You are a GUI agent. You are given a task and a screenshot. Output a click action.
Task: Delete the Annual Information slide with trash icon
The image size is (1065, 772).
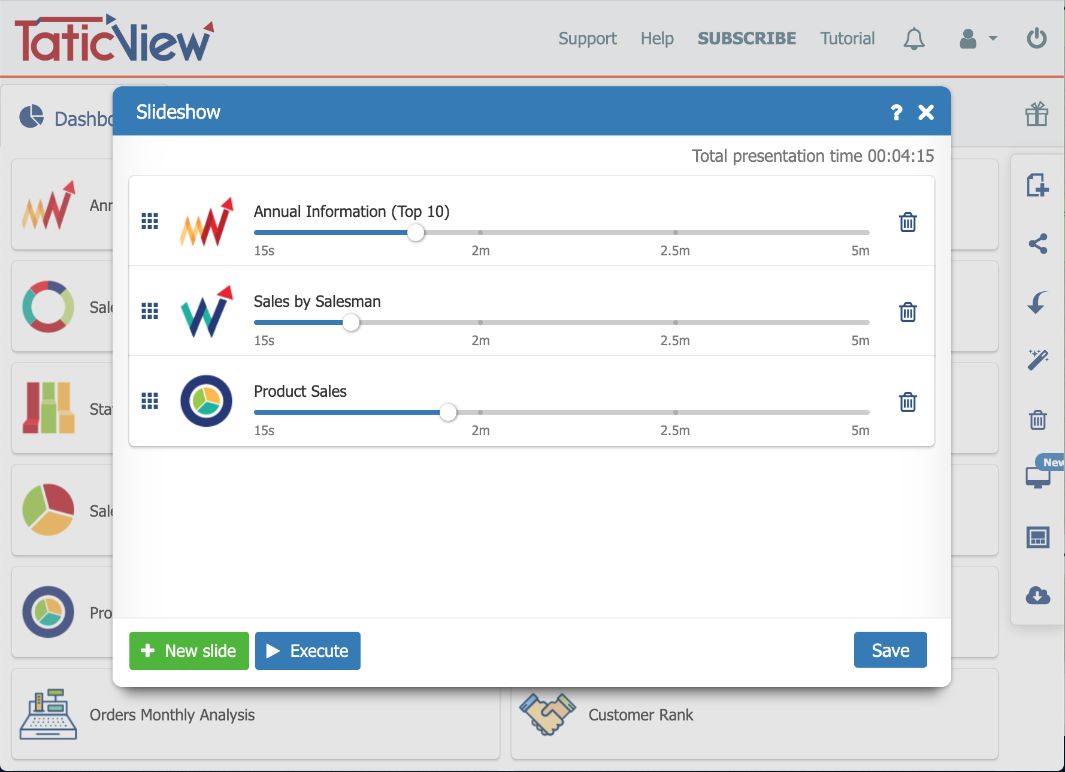(x=907, y=222)
